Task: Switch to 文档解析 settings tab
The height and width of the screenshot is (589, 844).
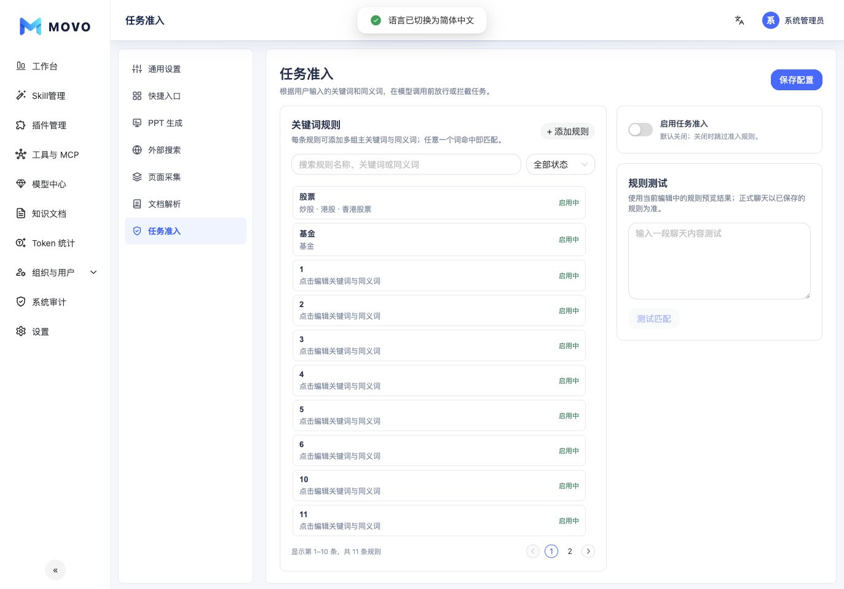Action: click(186, 204)
